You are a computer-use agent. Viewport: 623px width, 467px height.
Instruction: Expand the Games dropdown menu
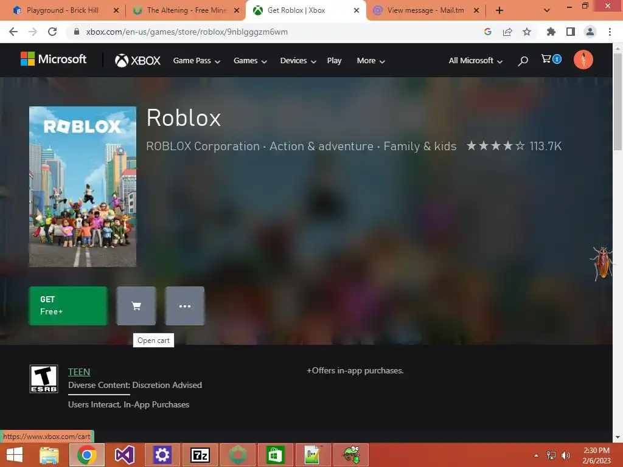(x=250, y=61)
